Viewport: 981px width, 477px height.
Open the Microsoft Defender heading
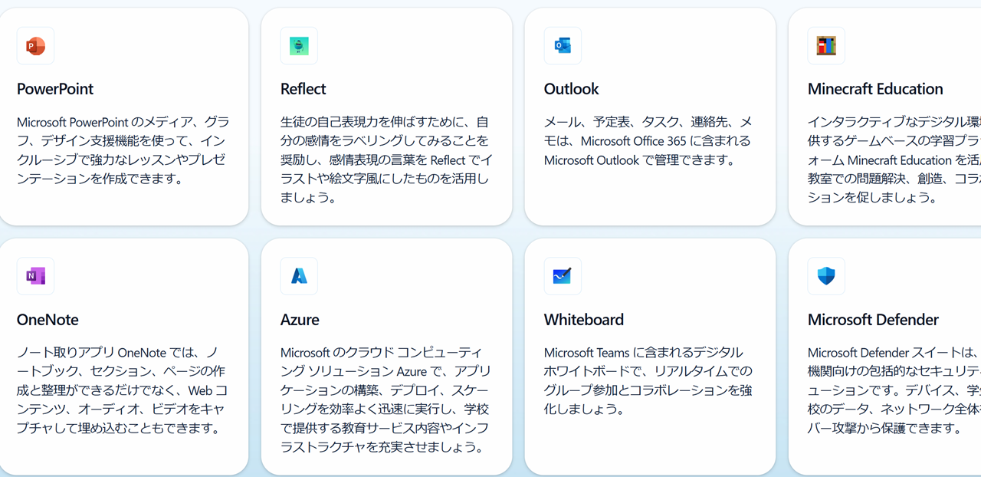point(873,320)
